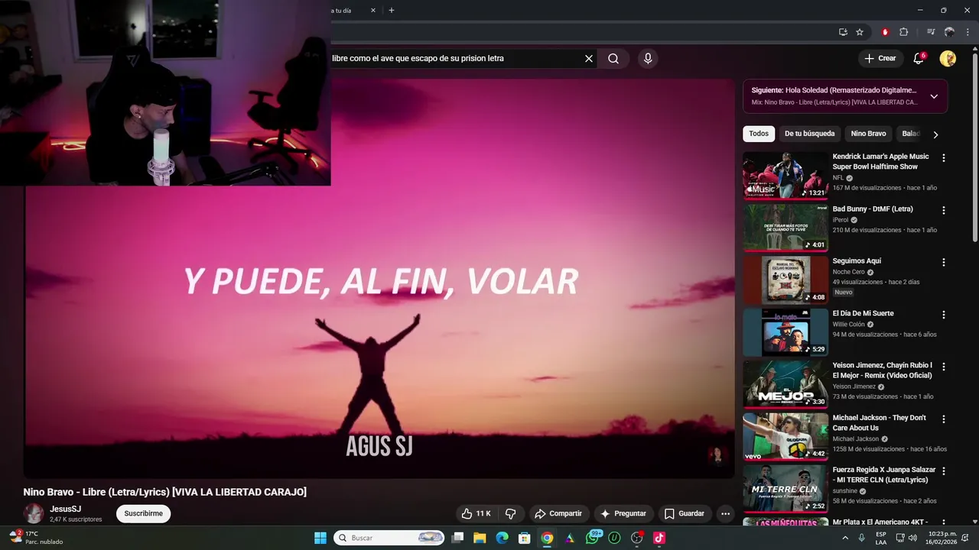This screenshot has height=550, width=979.
Task: Expand the Siguiente mix playlist panel
Action: tap(934, 96)
